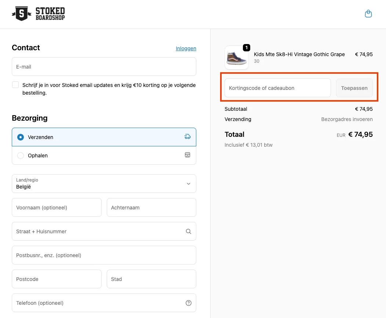Focus the Kortingscode of cadeaubon field
Screen dimensions: 386x318
(x=277, y=88)
